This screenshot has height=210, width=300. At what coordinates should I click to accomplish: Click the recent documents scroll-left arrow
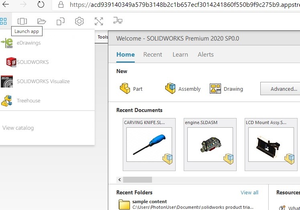point(120,180)
